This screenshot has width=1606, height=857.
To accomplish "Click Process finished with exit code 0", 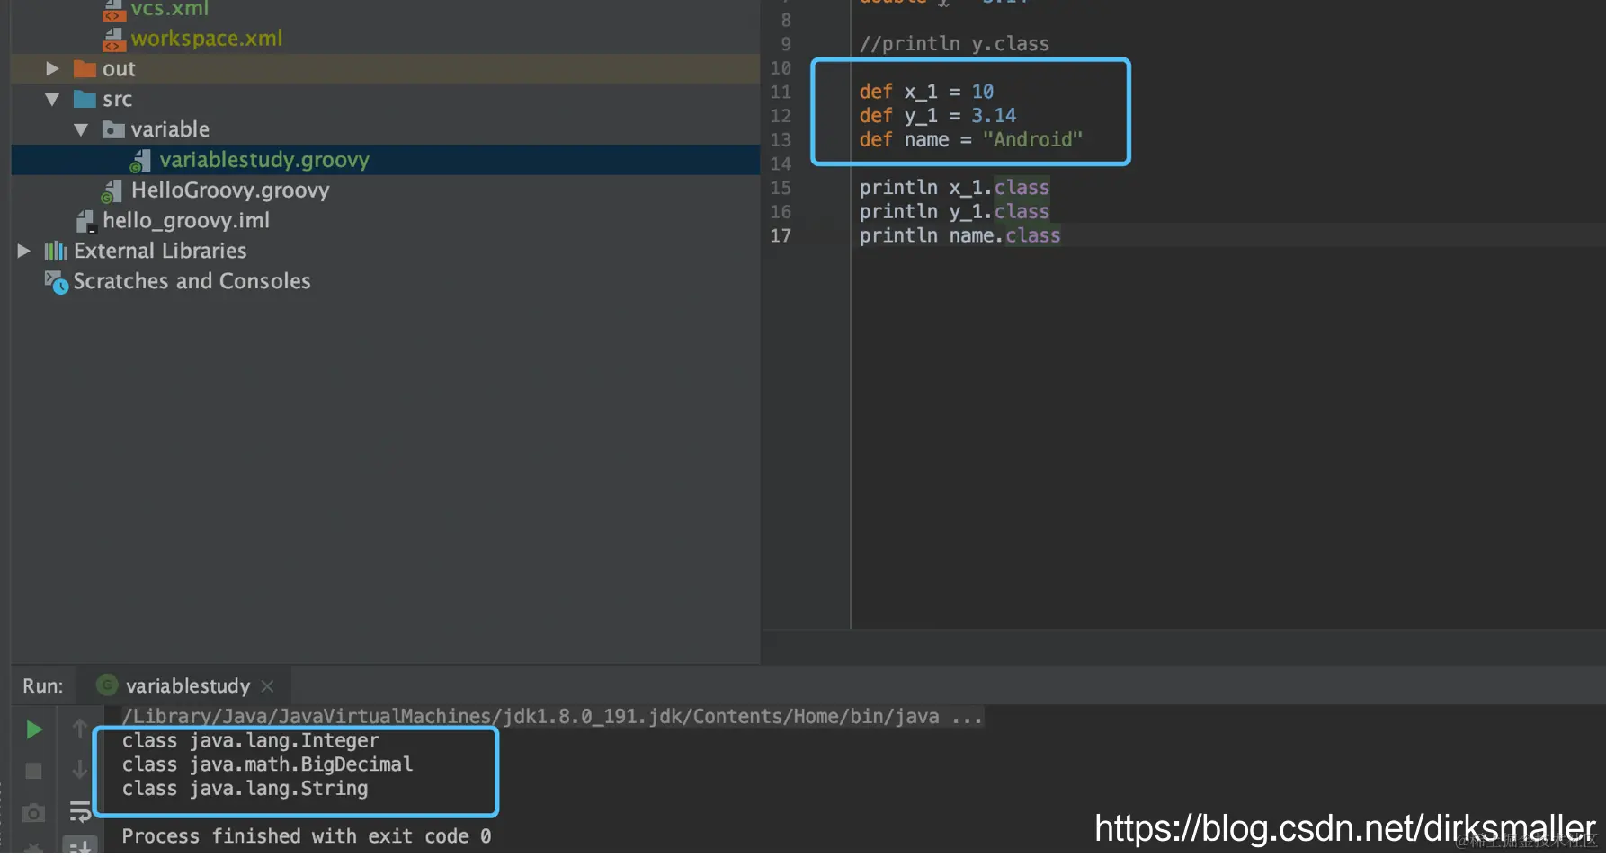I will coord(307,836).
